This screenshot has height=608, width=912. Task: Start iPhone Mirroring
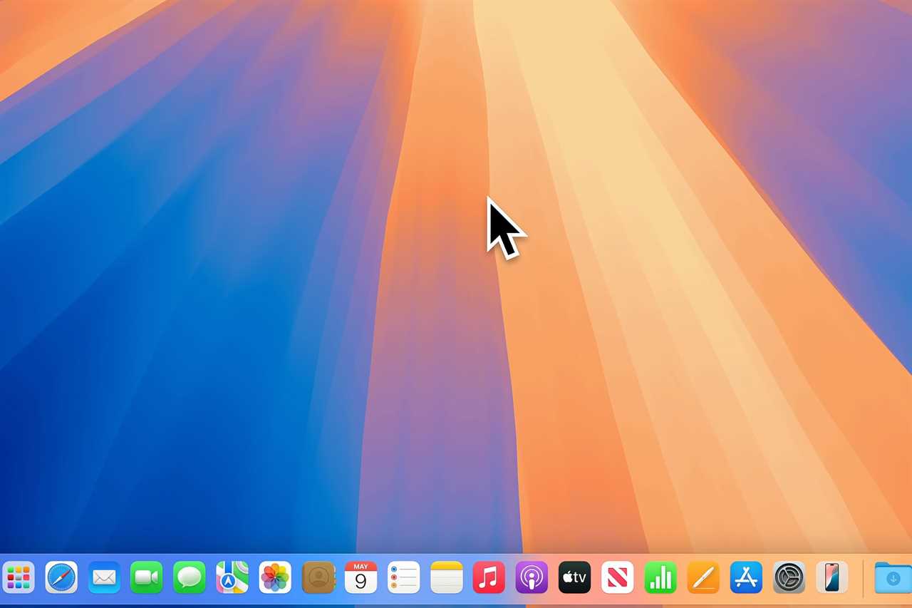pyautogui.click(x=831, y=577)
